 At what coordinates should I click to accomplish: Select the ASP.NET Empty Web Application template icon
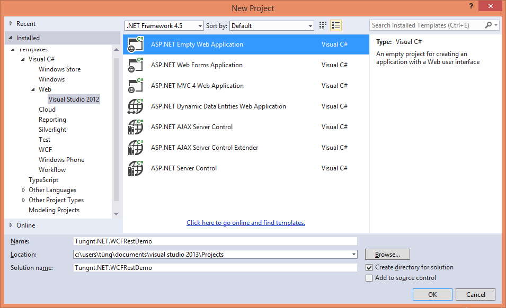pos(136,44)
